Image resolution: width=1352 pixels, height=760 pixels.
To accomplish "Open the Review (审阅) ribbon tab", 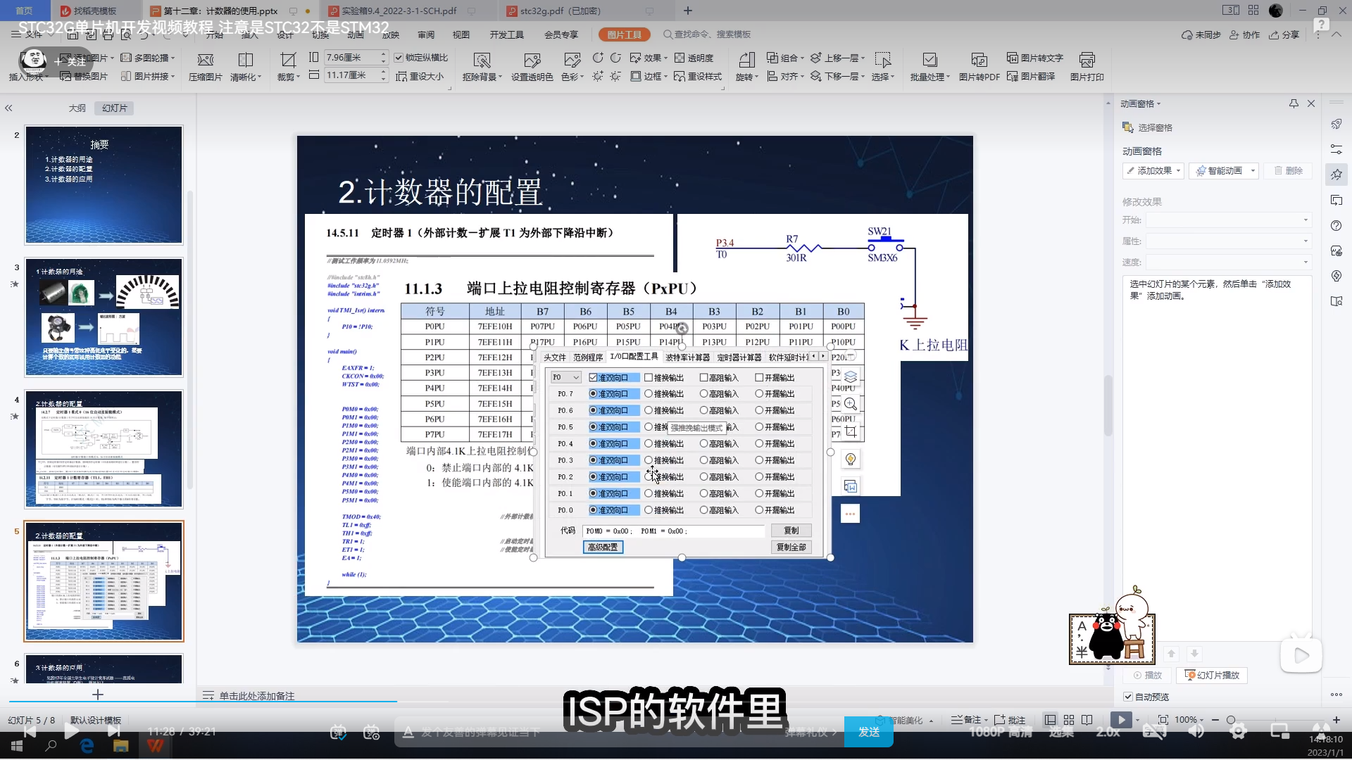I will coord(426,34).
